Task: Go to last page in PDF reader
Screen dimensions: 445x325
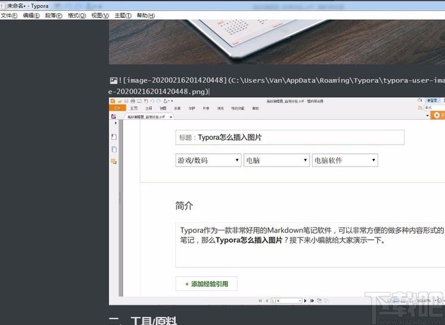Action: pyautogui.click(x=312, y=301)
